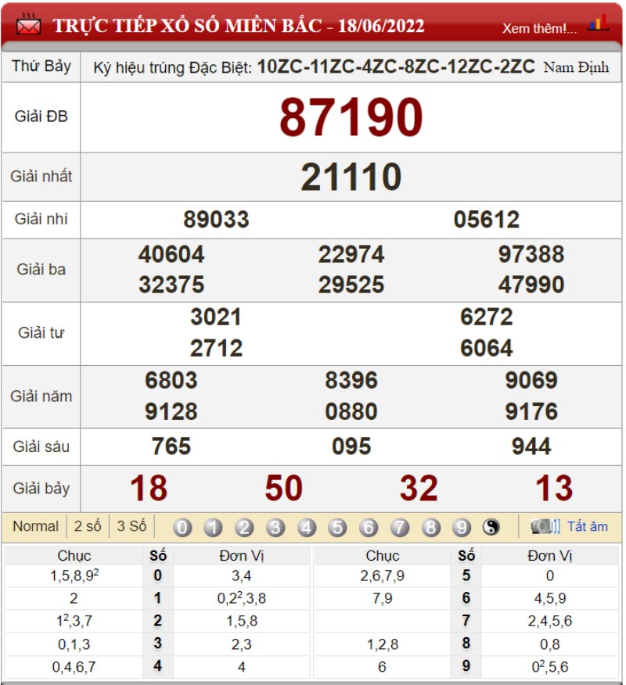This screenshot has width=626, height=685.
Task: Switch to '2 số' view tab
Action: 88,526
